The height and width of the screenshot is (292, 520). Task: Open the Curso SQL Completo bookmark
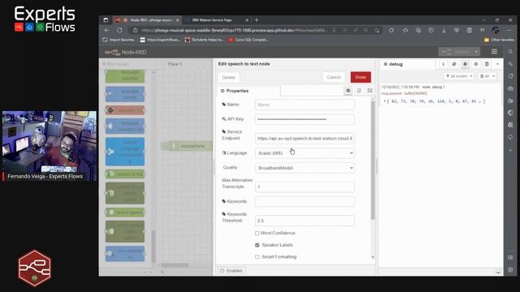[249, 40]
